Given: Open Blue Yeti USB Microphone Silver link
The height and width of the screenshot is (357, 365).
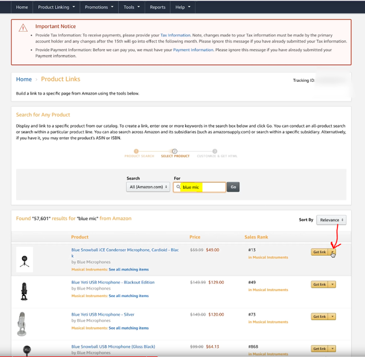Looking at the screenshot, I should [x=103, y=315].
